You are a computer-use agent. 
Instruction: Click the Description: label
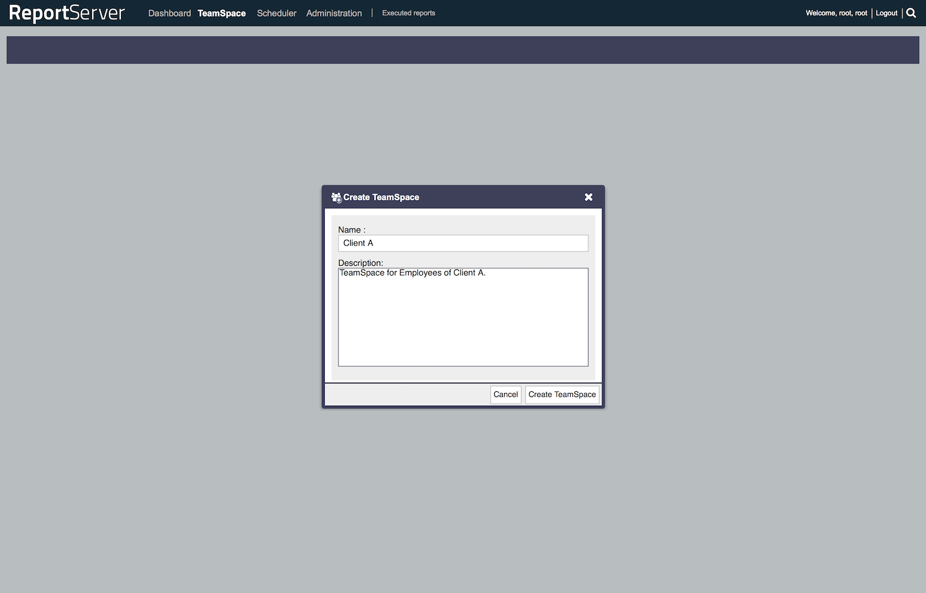[361, 263]
